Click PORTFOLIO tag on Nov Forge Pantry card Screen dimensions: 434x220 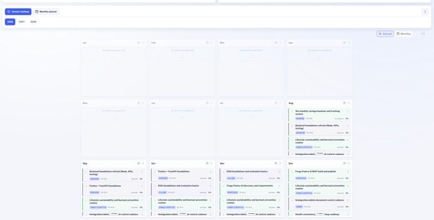point(232,193)
